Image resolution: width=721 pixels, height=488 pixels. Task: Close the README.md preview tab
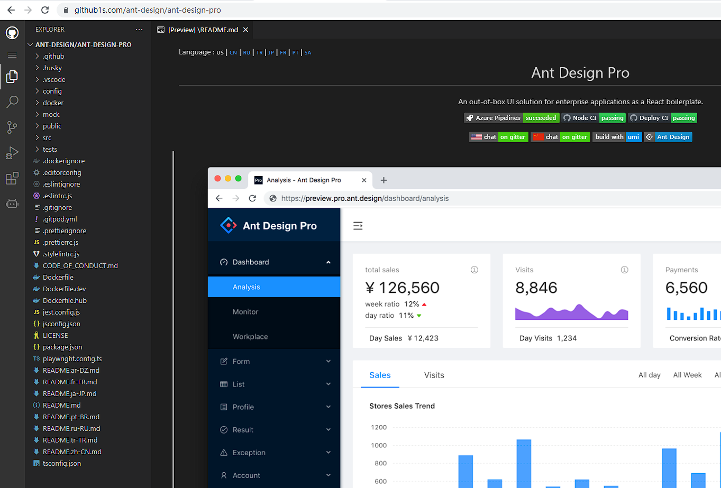click(245, 30)
